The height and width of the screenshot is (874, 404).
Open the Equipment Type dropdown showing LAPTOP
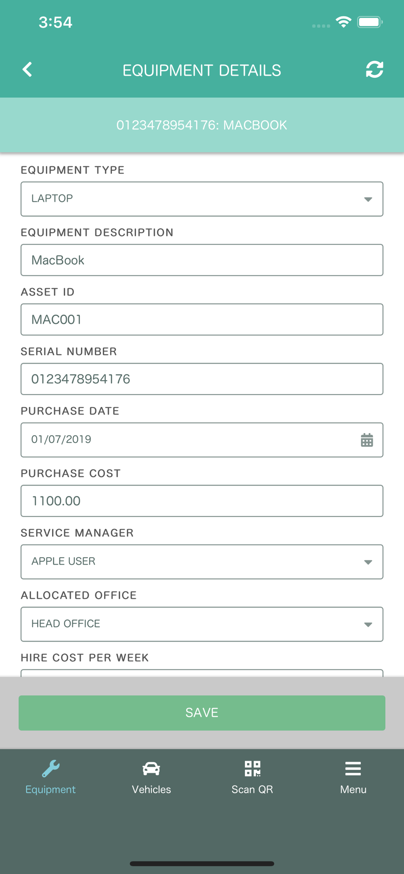coord(202,199)
